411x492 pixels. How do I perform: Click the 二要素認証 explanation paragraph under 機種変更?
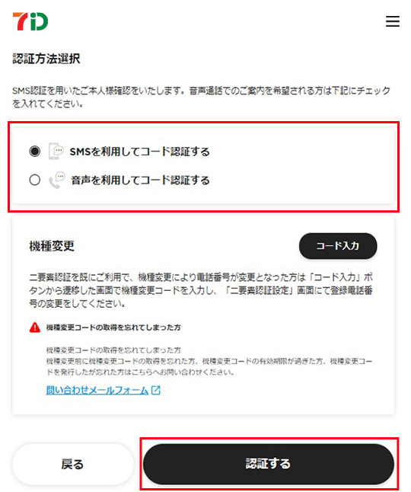click(201, 291)
